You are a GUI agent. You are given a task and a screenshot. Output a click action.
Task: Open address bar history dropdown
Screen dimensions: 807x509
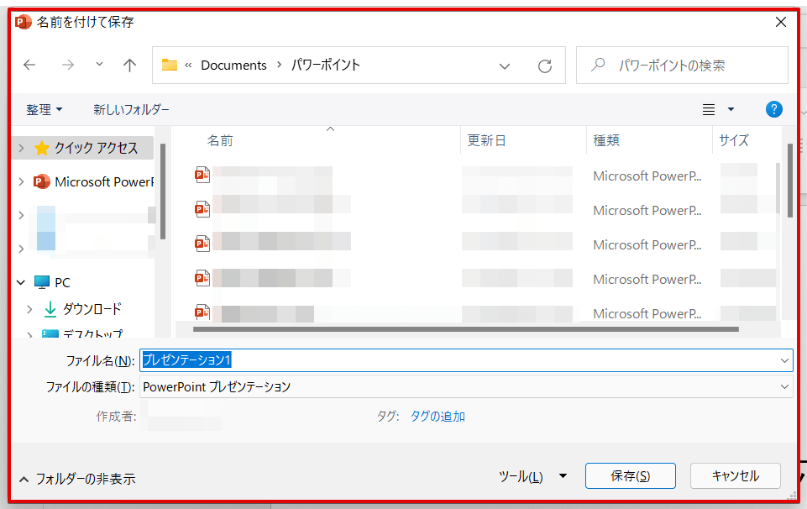coord(505,66)
